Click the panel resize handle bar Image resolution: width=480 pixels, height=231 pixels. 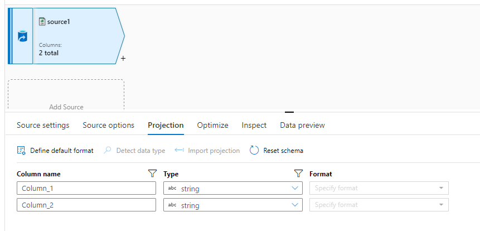click(x=289, y=112)
